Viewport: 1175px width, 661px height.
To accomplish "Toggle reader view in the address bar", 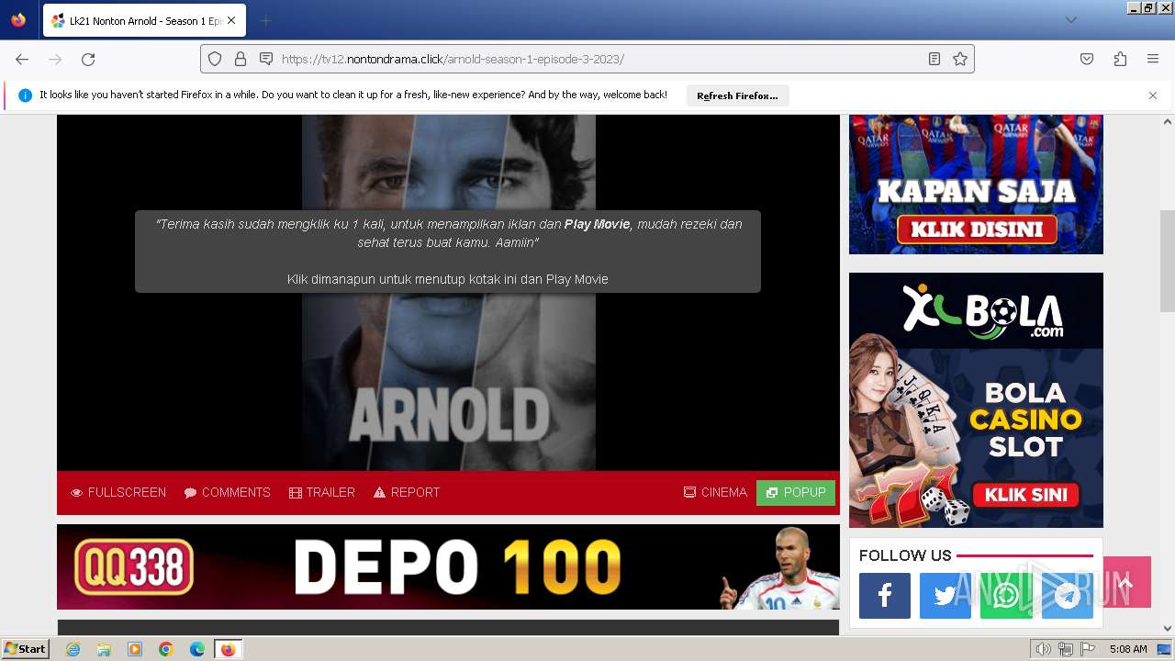I will pos(934,59).
